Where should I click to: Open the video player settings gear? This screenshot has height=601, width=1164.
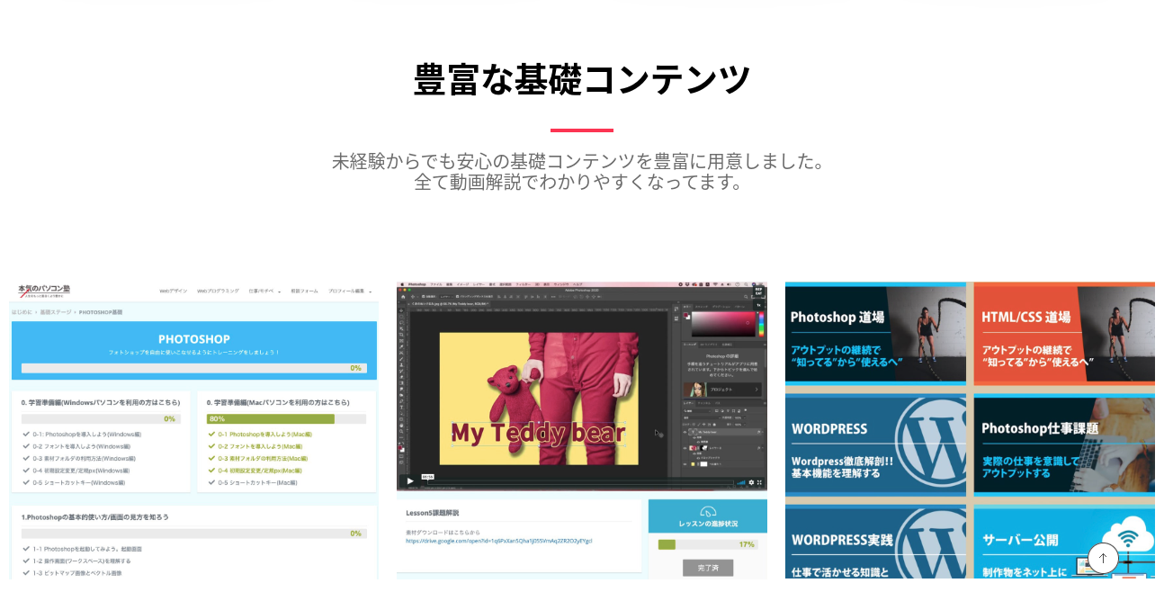[x=751, y=482]
